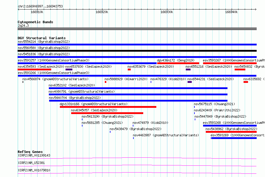Open the esv3593267 variant label
This screenshot has width=265, height=177.
[234, 60]
